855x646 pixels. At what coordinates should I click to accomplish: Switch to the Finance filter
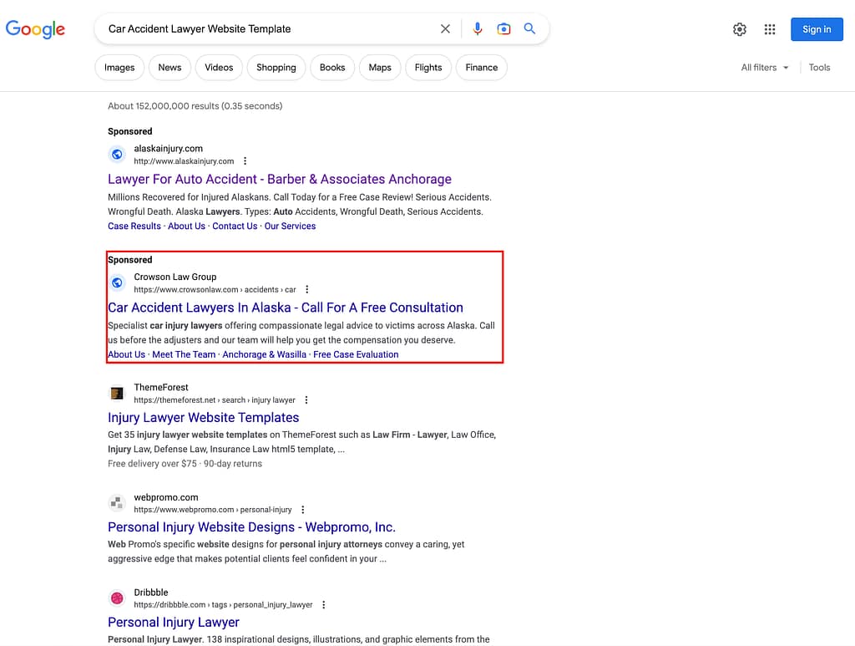pos(482,68)
